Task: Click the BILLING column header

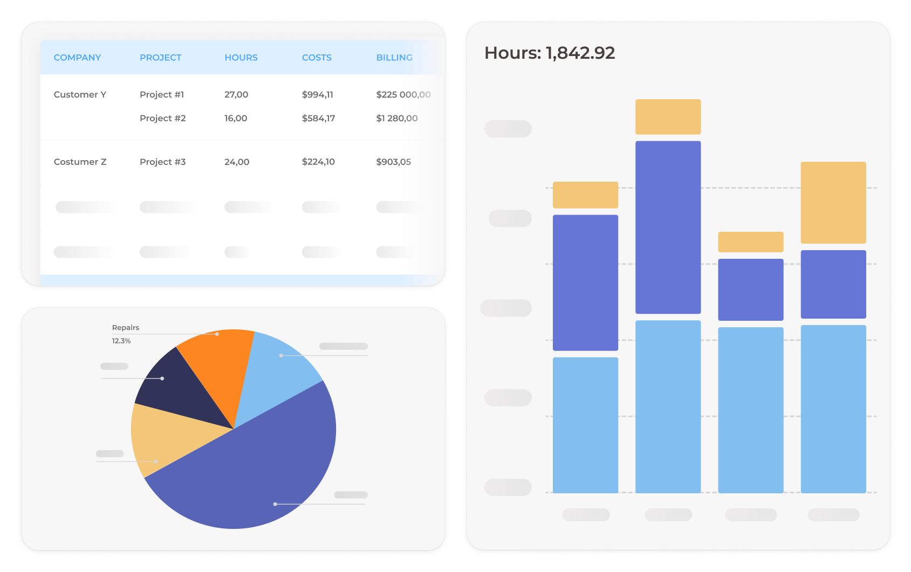Action: pyautogui.click(x=394, y=58)
